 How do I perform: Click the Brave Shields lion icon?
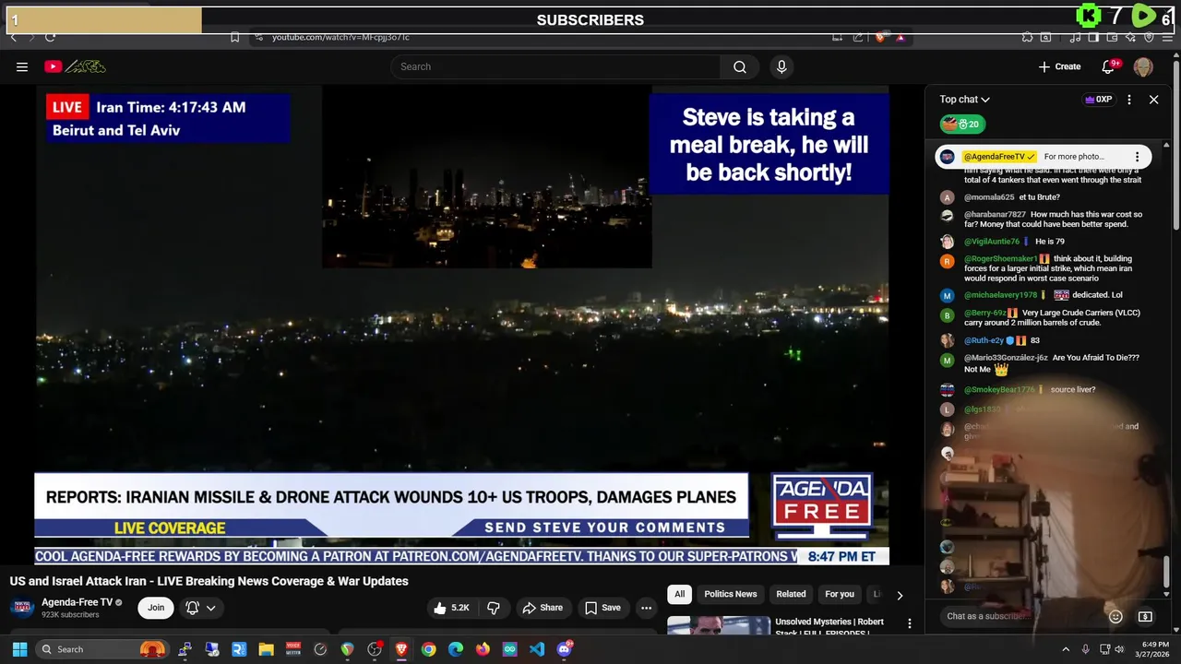click(x=880, y=37)
